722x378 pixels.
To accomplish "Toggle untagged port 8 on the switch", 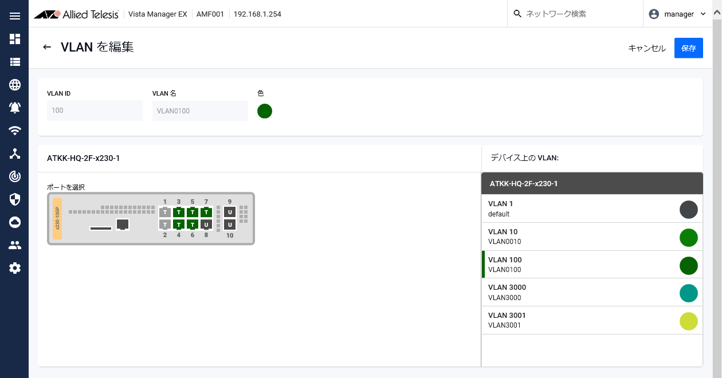I will click(206, 225).
